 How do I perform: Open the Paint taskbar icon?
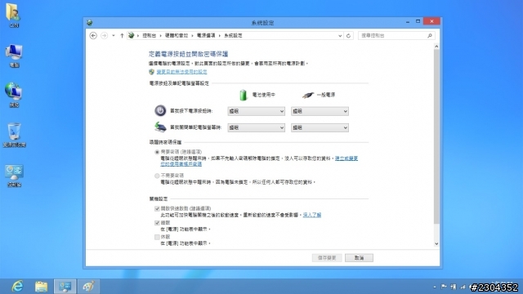click(x=88, y=287)
